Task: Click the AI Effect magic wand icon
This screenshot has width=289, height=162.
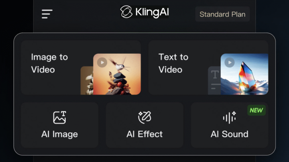Action: (x=144, y=117)
